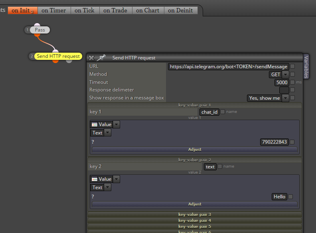Click the gray output connector of Send HTTP request block
This screenshot has width=316, height=233.
(69, 61)
